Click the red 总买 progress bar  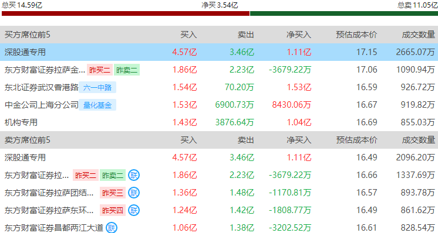126,13
